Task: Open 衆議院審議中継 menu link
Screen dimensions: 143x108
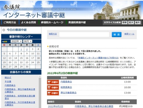Action: click(x=77, y=22)
